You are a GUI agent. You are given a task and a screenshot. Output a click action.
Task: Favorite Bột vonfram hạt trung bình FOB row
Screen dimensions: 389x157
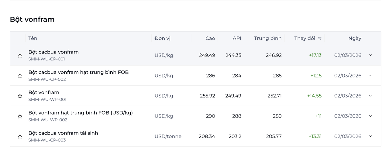click(20, 116)
